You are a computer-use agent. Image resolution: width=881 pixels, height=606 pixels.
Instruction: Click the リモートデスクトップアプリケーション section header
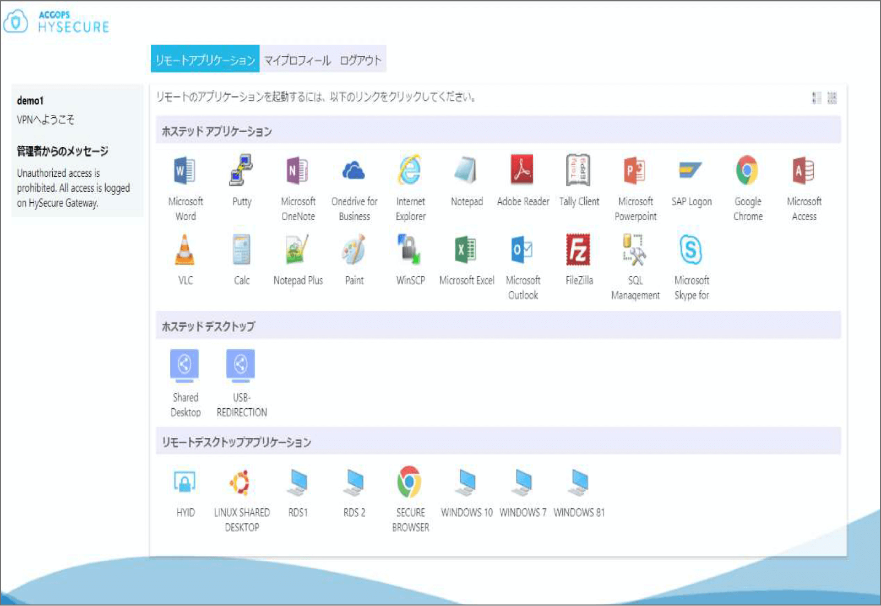(x=498, y=442)
